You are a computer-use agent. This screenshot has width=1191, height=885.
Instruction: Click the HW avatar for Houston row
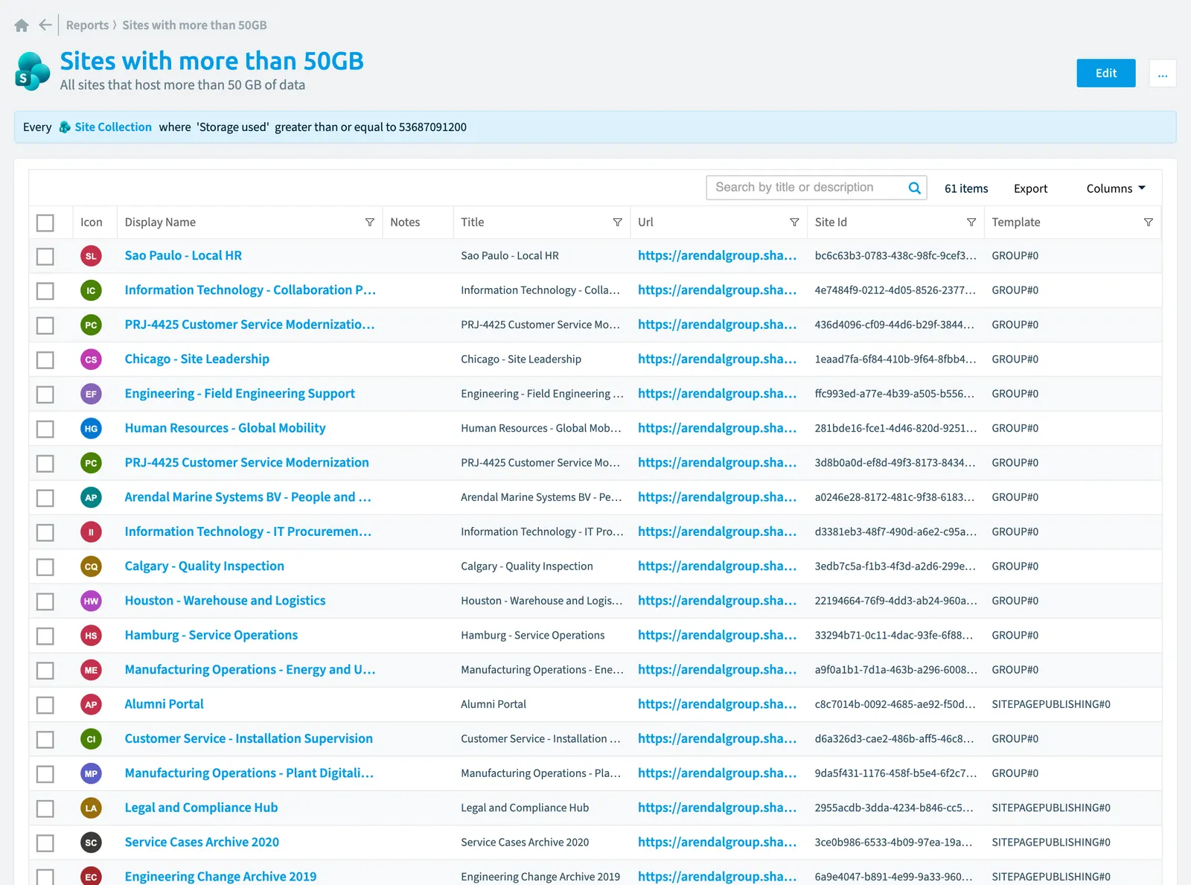[91, 601]
